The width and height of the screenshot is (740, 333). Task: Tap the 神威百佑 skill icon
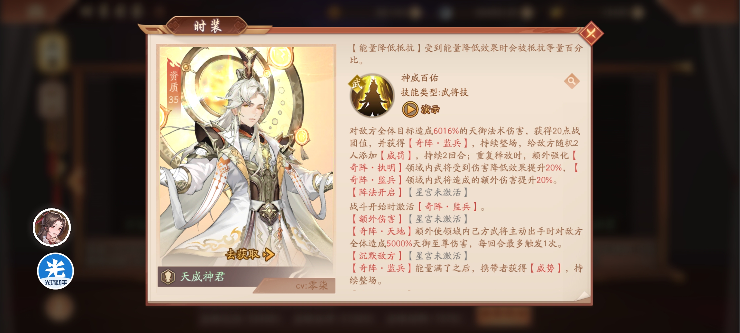point(372,96)
